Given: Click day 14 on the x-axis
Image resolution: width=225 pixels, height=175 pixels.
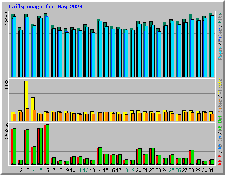Looking at the screenshot, I should tap(99, 170).
